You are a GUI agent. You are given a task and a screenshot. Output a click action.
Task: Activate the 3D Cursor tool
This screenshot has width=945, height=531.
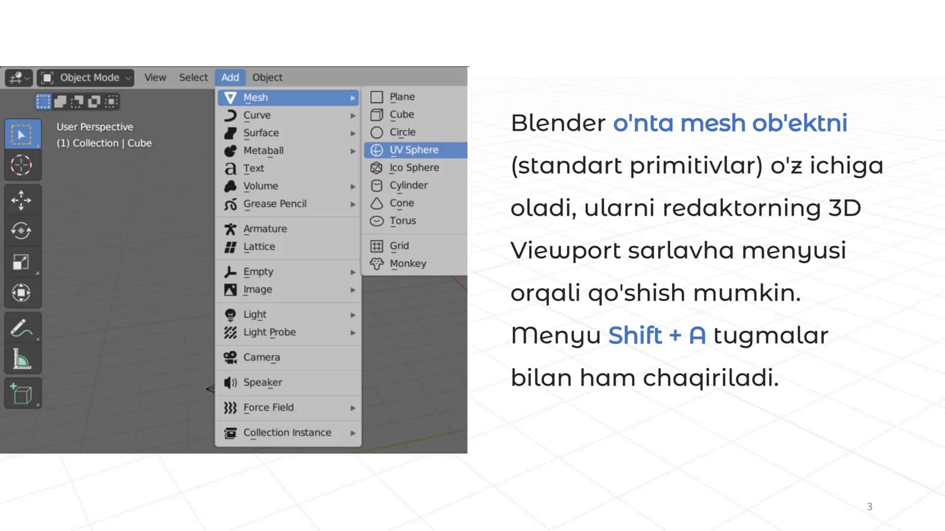point(22,165)
